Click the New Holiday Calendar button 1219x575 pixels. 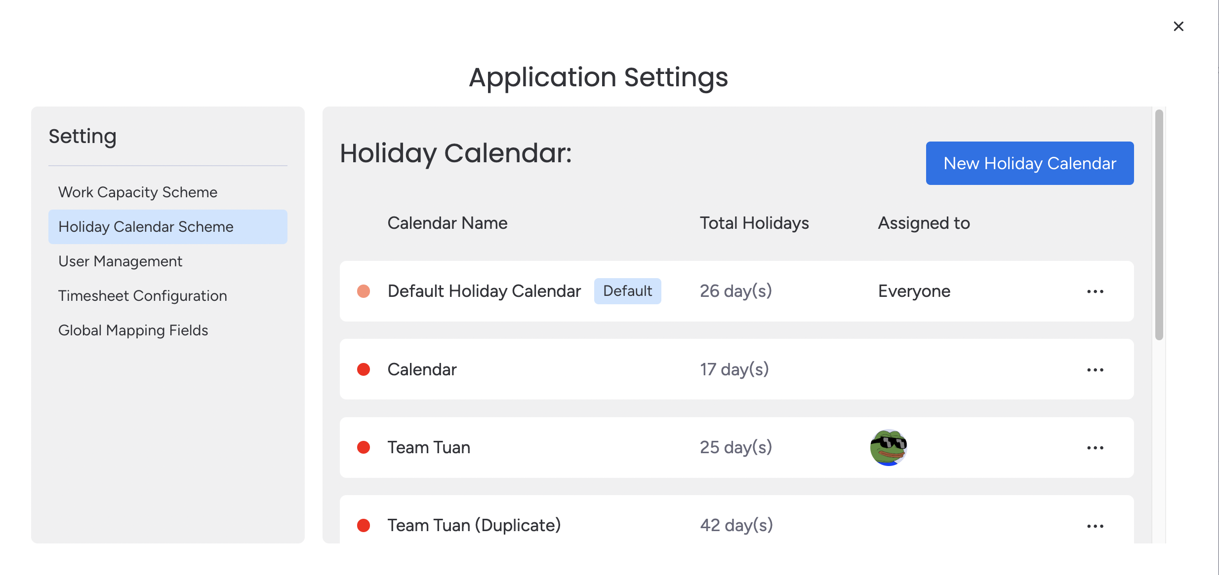point(1029,163)
